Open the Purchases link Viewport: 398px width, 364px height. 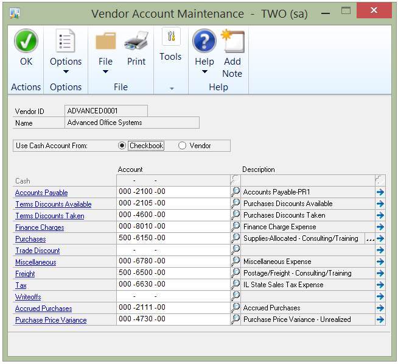click(x=30, y=239)
